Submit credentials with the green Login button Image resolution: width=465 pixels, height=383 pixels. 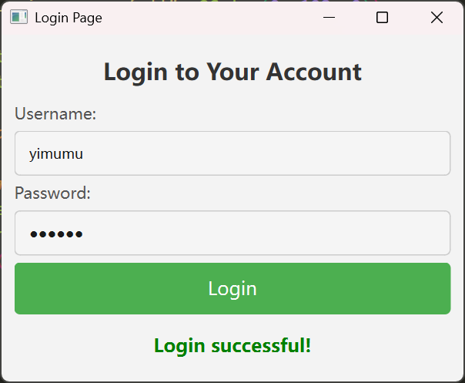coord(232,288)
